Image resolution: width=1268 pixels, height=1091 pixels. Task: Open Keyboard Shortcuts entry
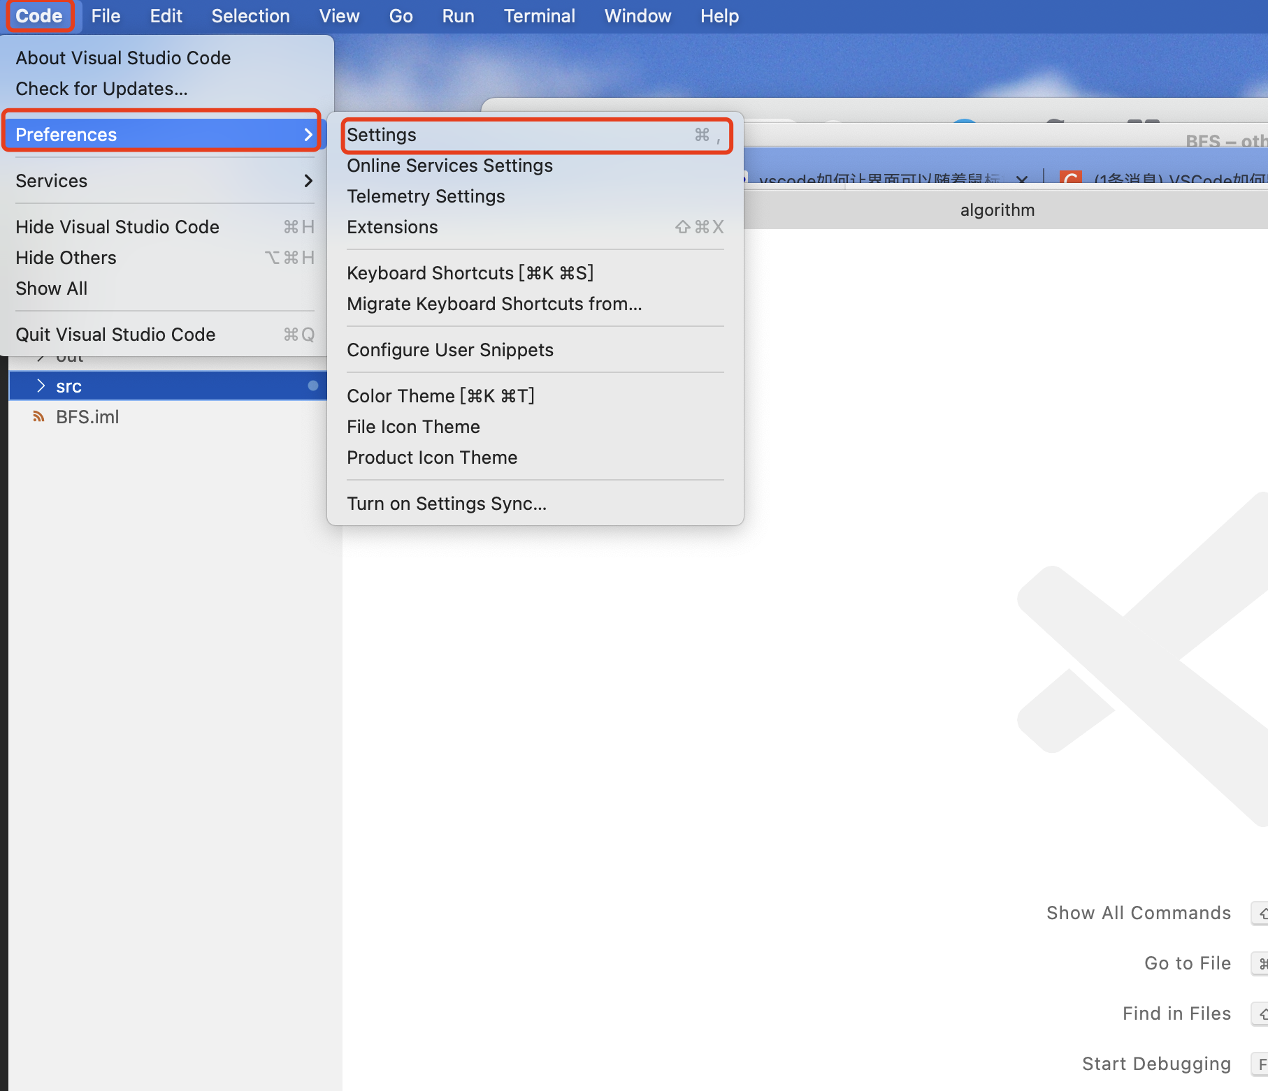click(x=535, y=273)
